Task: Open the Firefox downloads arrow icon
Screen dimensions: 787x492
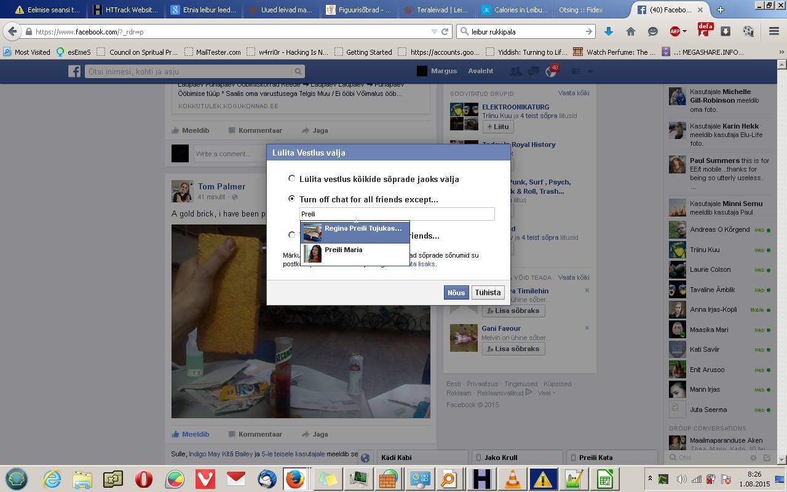Action: (x=609, y=31)
